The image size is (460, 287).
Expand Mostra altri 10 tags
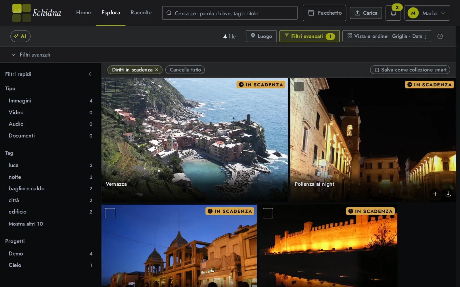pos(26,224)
